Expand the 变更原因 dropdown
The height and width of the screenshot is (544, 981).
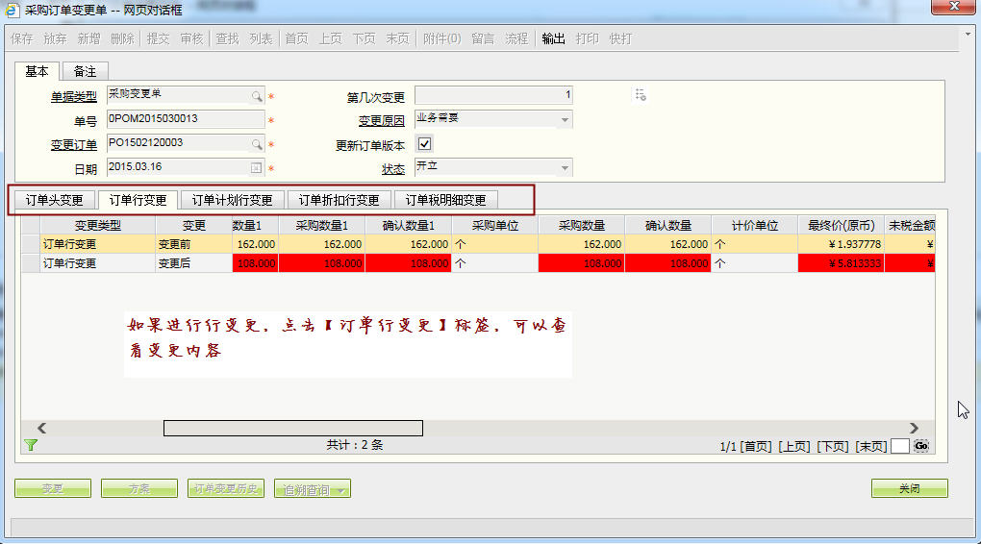tap(565, 119)
